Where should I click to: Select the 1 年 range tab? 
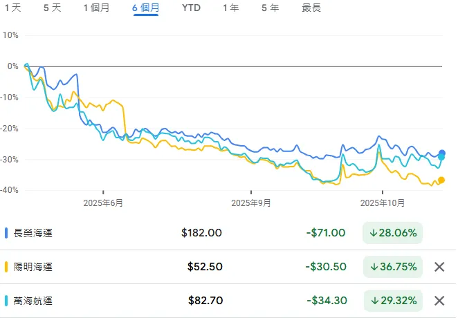(x=231, y=8)
